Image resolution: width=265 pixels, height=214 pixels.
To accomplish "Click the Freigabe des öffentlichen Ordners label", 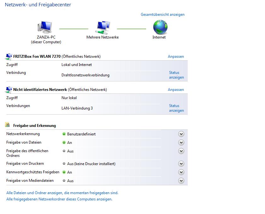I will coord(27,153).
